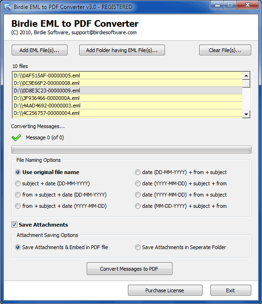Open Add EML File(s) dialog

tap(39, 50)
